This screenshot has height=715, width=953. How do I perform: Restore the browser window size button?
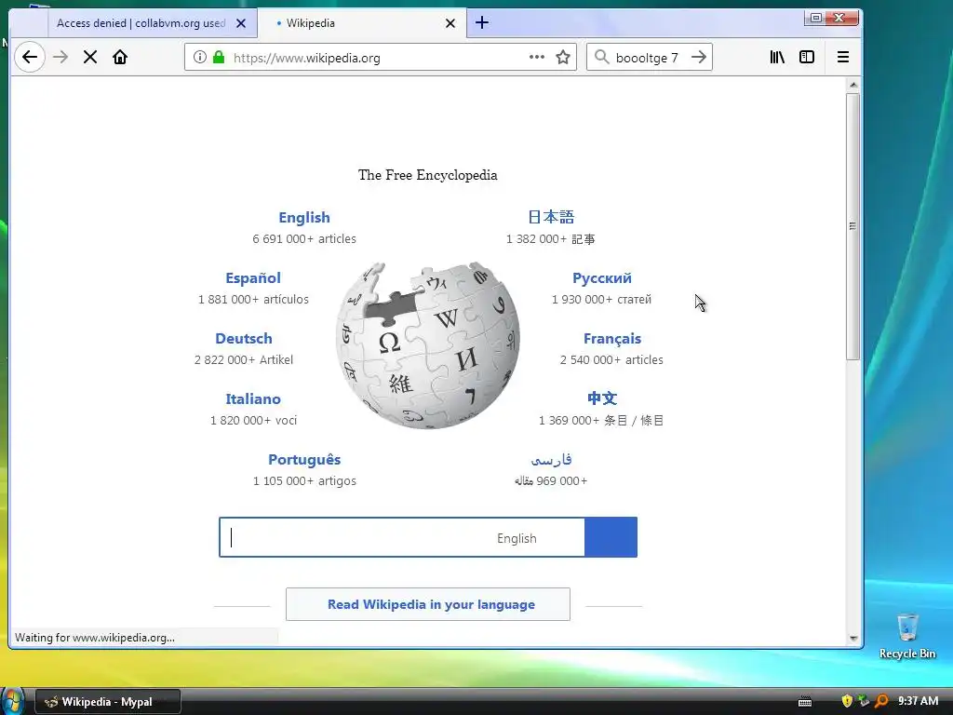[x=816, y=18]
